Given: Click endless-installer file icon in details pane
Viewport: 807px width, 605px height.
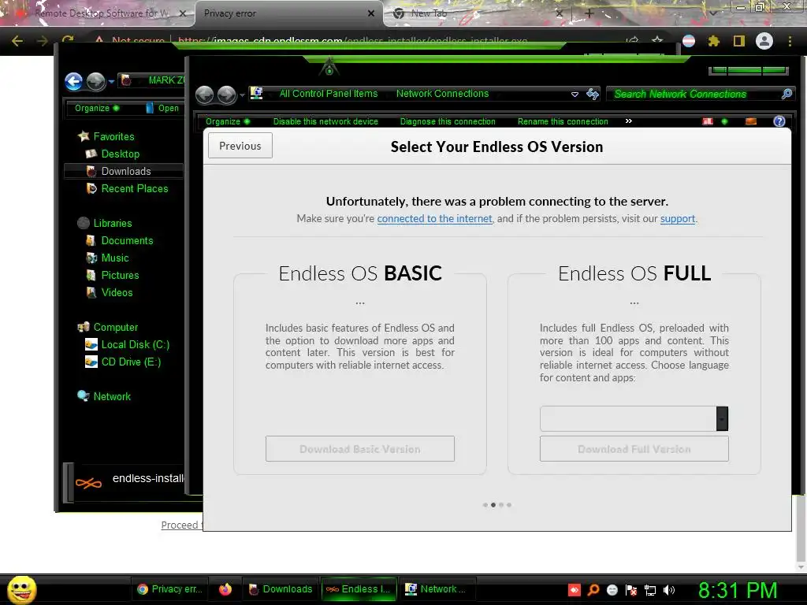Looking at the screenshot, I should 88,483.
